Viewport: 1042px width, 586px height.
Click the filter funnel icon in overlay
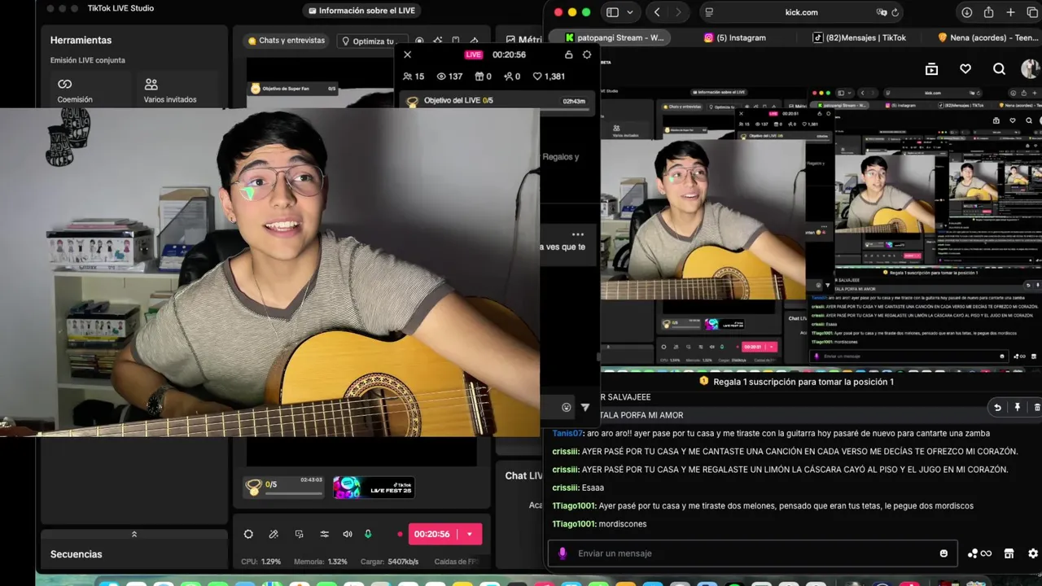click(585, 408)
